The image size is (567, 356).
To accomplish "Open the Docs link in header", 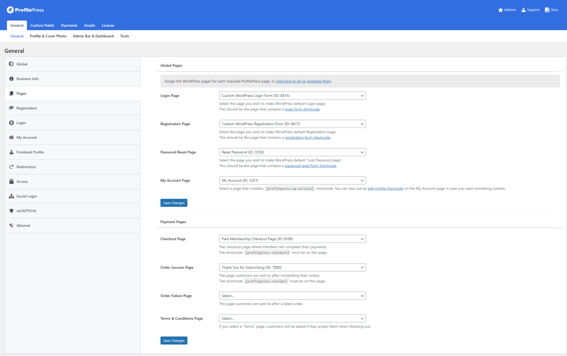I will point(552,10).
